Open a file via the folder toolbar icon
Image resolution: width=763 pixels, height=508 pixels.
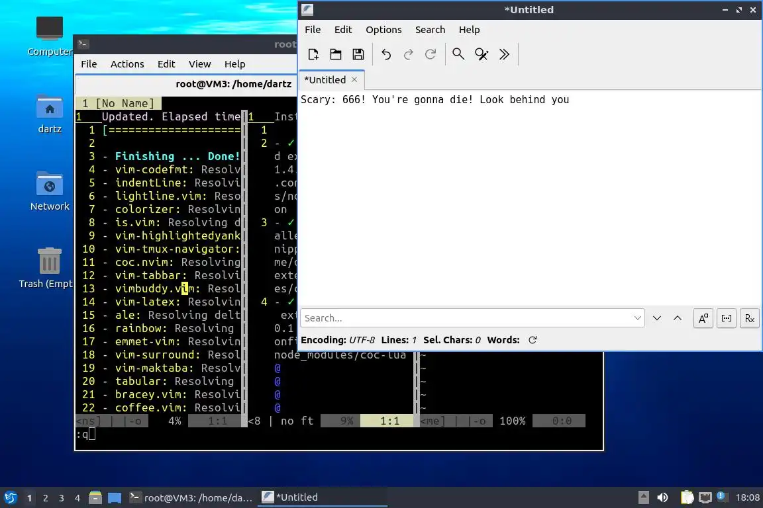pyautogui.click(x=336, y=54)
